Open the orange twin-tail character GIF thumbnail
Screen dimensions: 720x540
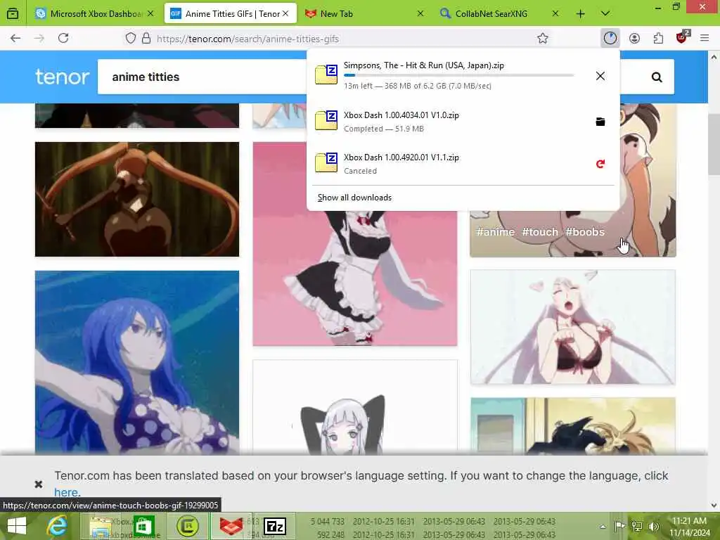(x=137, y=199)
